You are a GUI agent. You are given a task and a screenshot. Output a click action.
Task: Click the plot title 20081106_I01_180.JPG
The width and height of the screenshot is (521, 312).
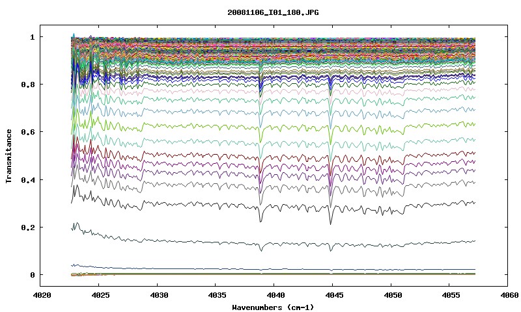point(273,12)
